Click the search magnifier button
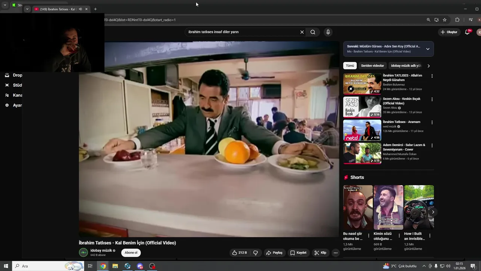481x271 pixels. [x=313, y=32]
